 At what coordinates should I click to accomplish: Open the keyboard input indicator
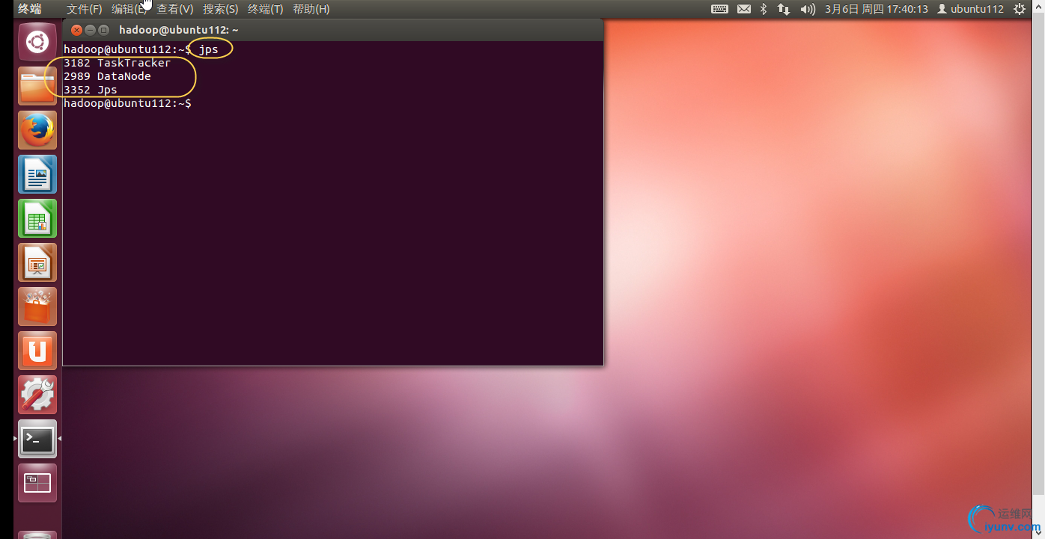coord(719,8)
